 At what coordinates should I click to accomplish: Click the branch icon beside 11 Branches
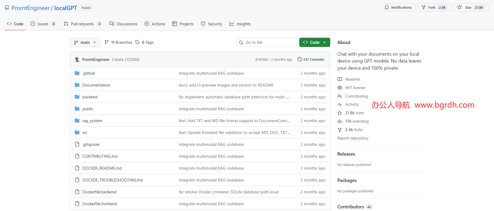[x=106, y=42]
